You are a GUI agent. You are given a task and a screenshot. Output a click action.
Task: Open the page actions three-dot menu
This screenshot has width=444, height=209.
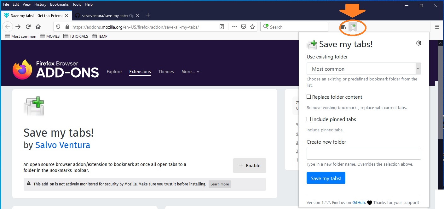point(234,27)
